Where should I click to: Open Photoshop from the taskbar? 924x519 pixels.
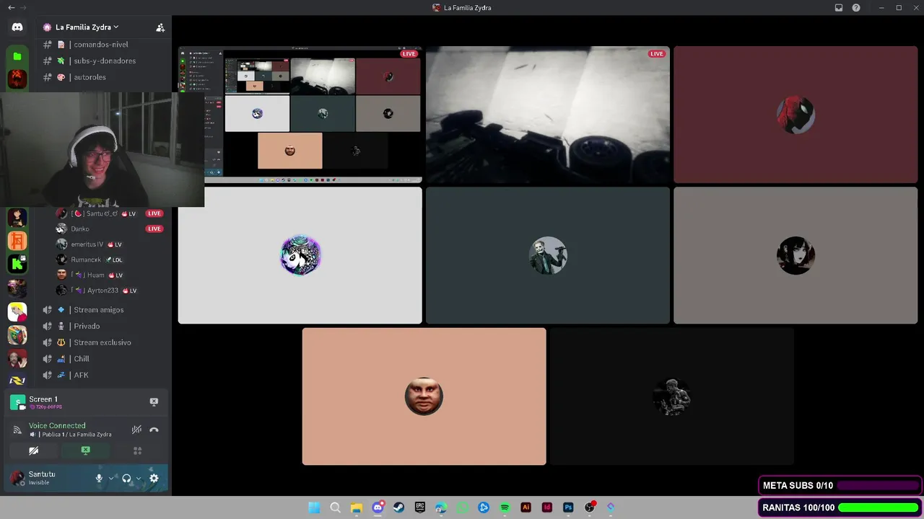pyautogui.click(x=568, y=507)
